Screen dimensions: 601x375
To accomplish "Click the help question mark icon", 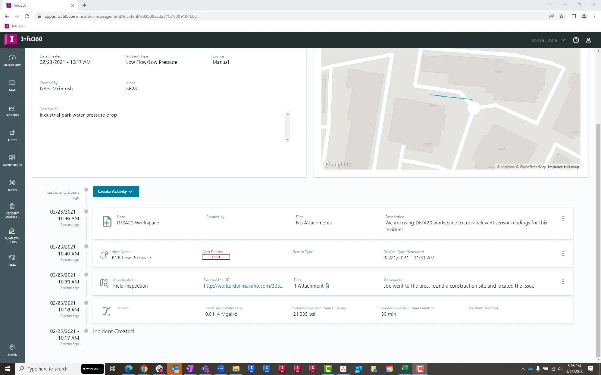I will [576, 40].
